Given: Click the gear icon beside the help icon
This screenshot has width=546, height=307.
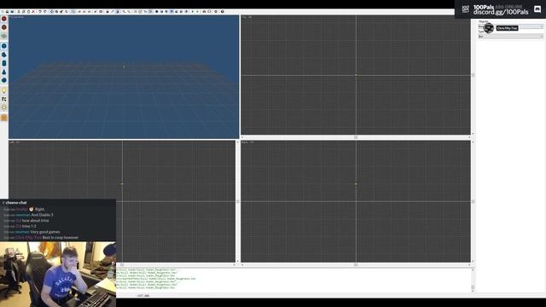Looking at the screenshot, I should tap(216, 11).
